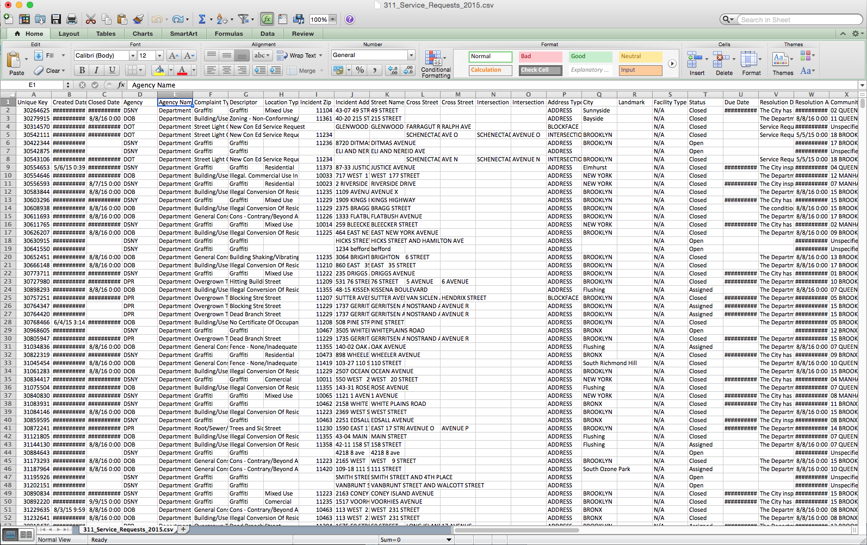This screenshot has width=867, height=545.
Task: Decrease indent in Alignment group
Action: [260, 70]
